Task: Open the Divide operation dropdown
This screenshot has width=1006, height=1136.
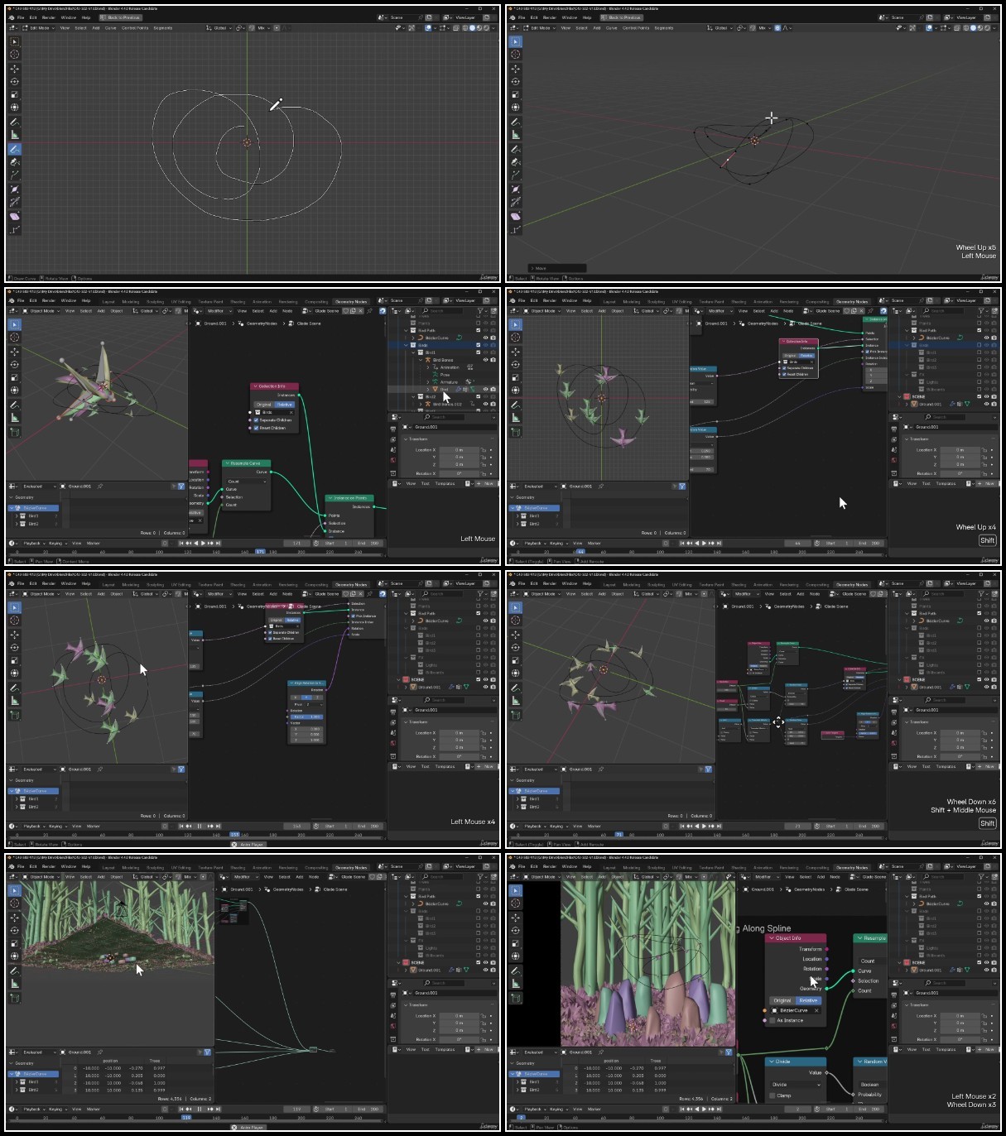Action: [796, 1084]
